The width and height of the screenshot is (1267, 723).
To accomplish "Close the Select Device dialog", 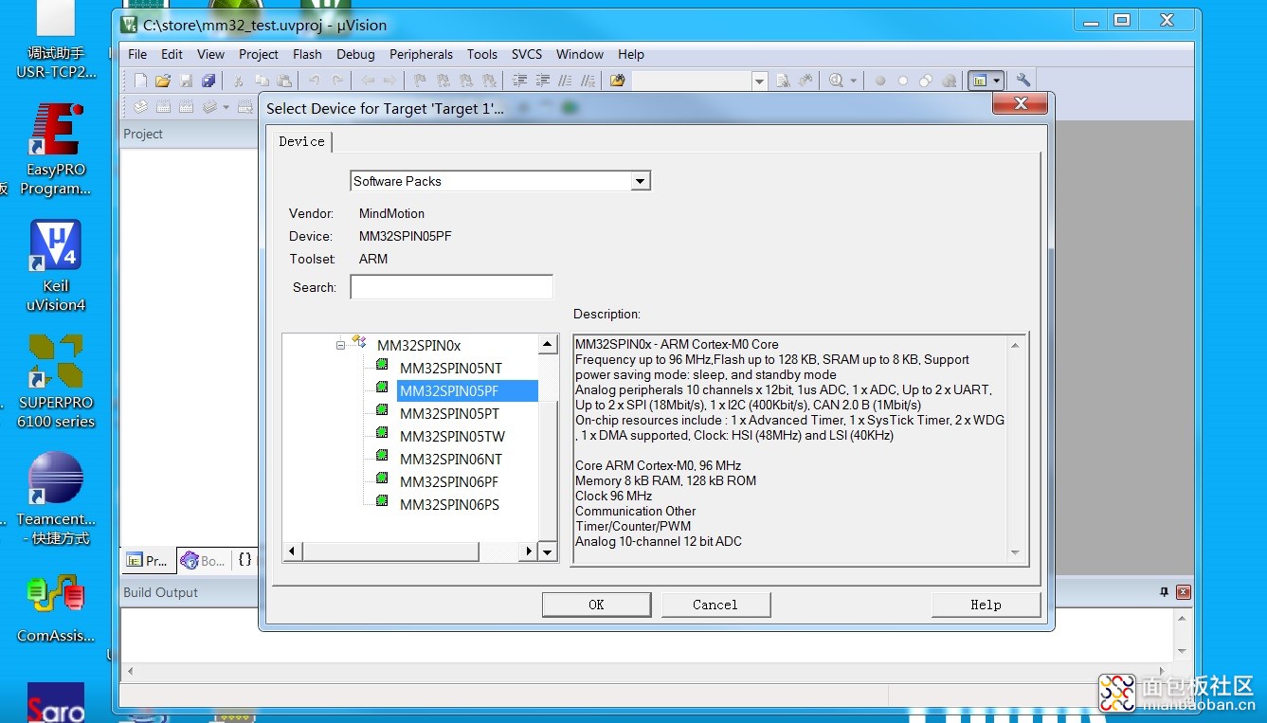I will (1021, 103).
